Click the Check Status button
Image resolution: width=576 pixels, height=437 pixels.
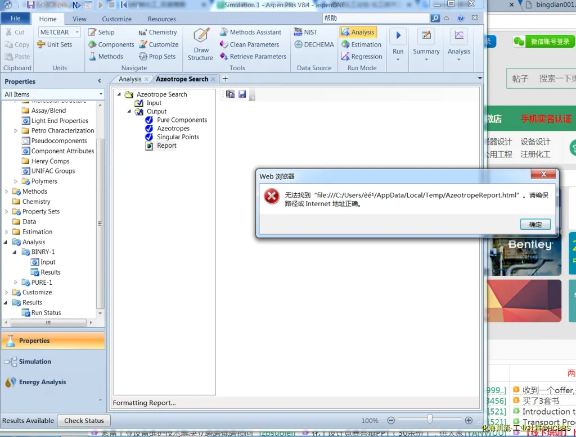click(x=84, y=421)
